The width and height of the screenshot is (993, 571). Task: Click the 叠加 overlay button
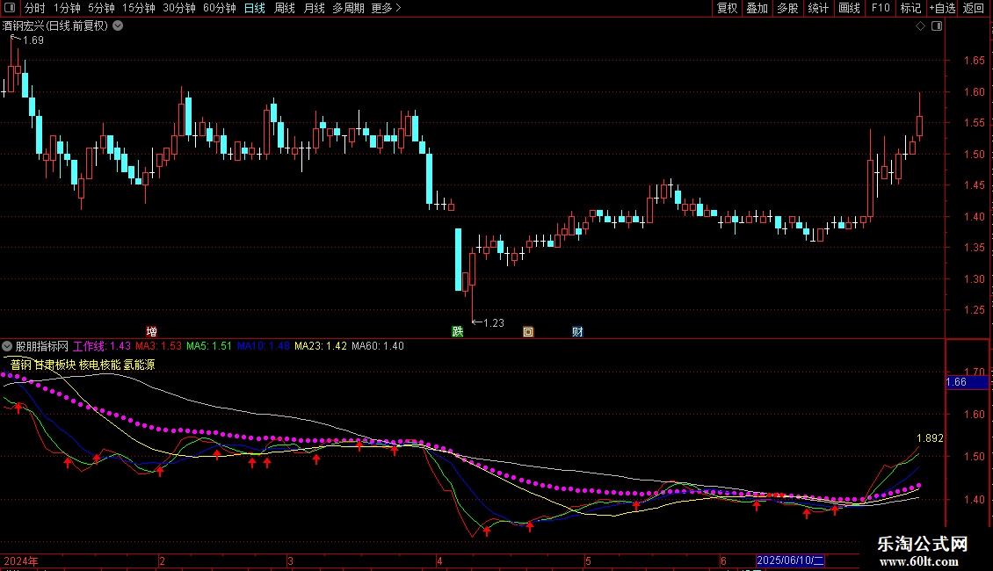[x=757, y=8]
